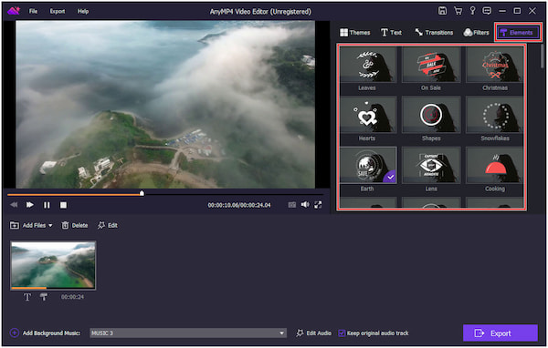548x348 pixels.
Task: Edit the selected clip
Action: 107,225
